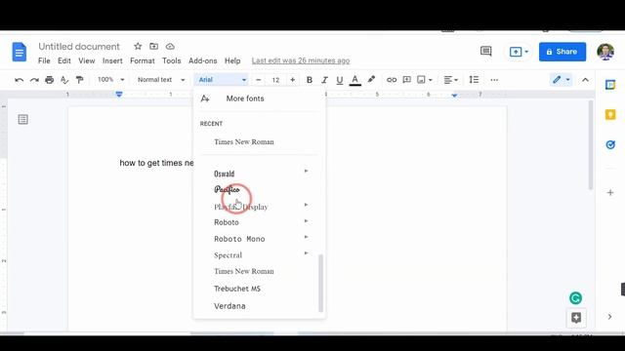Show the document outline
Screen dimensions: 625x351
[23, 119]
